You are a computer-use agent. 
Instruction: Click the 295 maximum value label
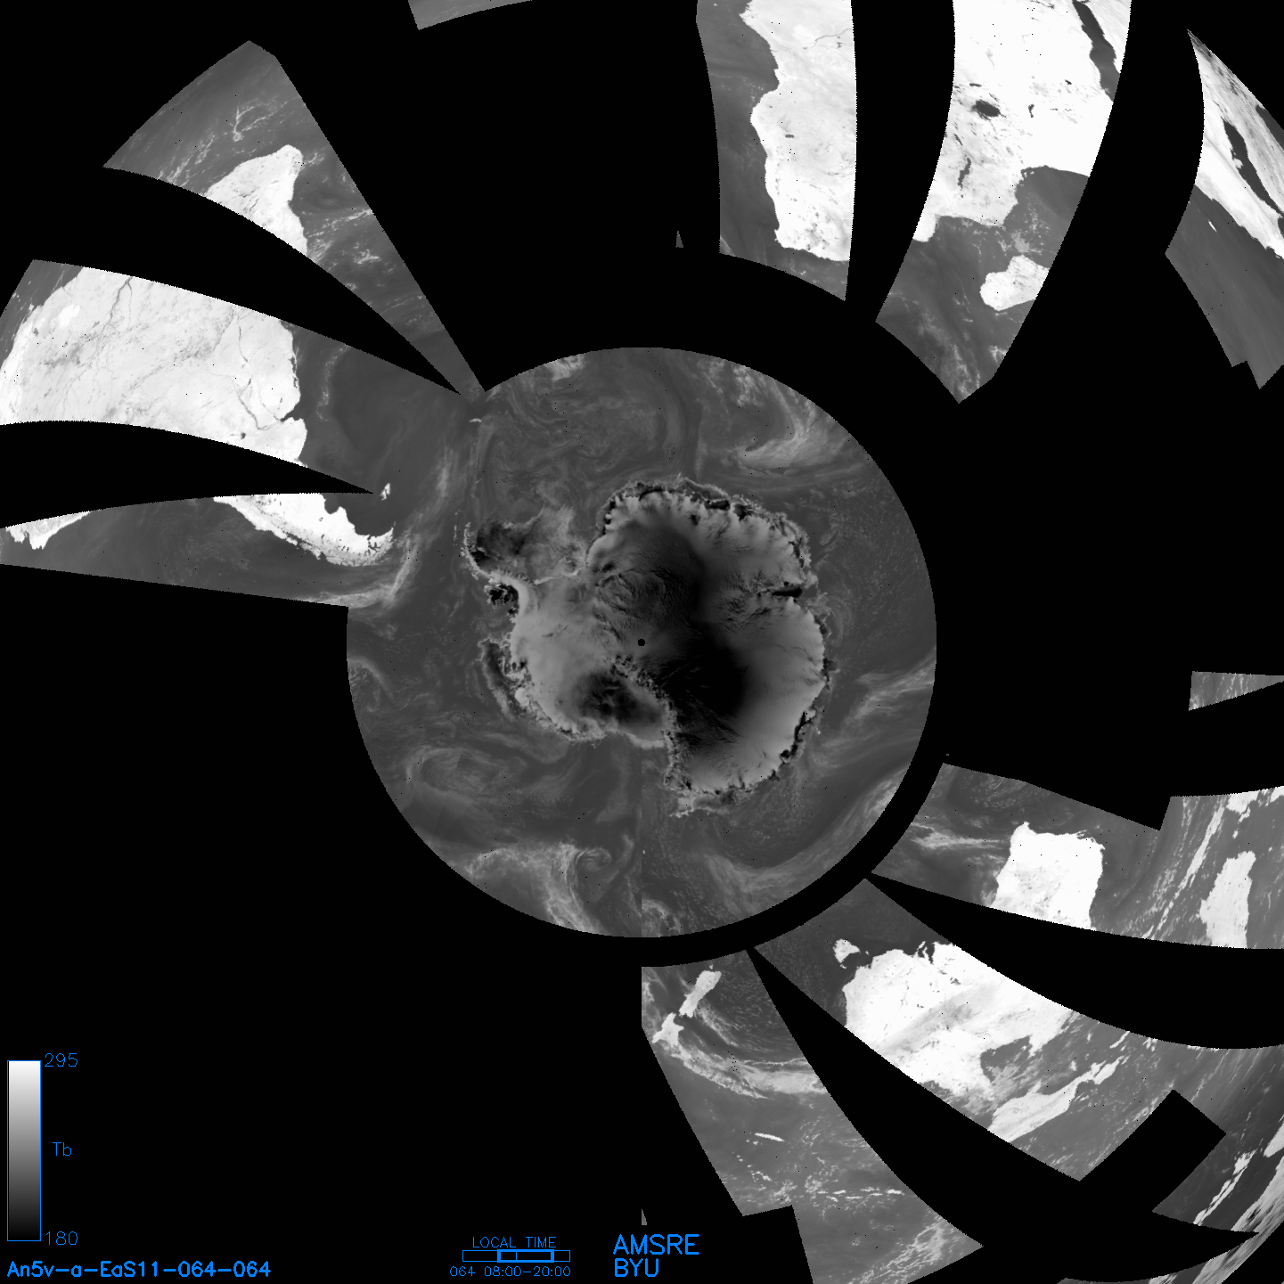[x=61, y=1060]
